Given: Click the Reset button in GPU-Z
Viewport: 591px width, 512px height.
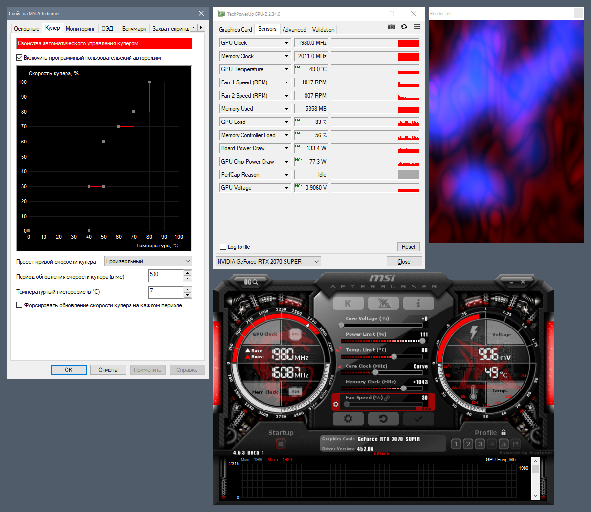Looking at the screenshot, I should coord(409,247).
